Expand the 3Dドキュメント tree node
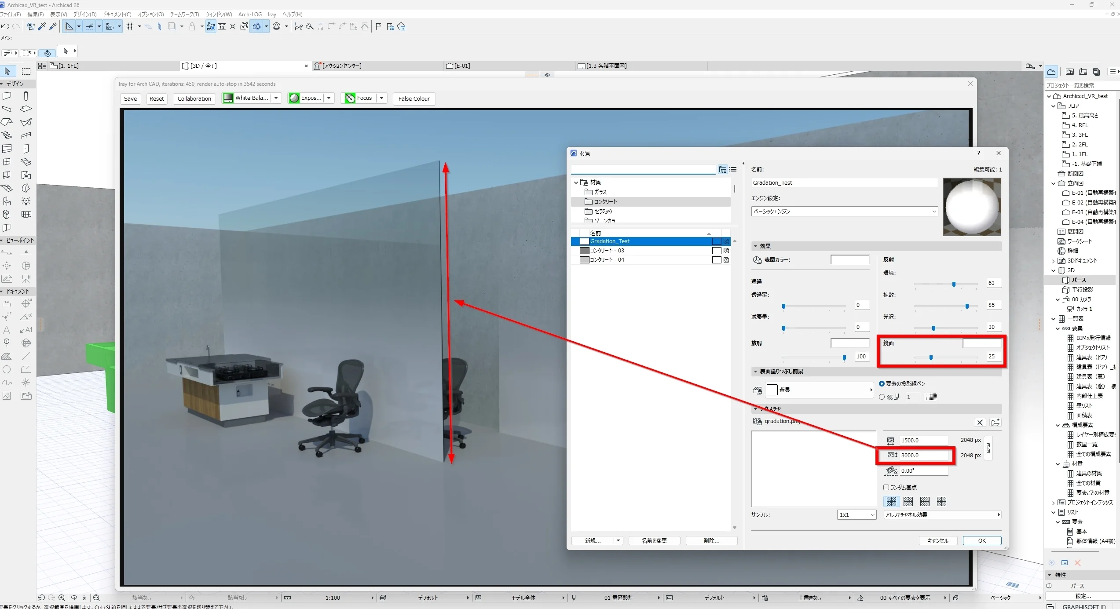The height and width of the screenshot is (609, 1120). (1053, 261)
